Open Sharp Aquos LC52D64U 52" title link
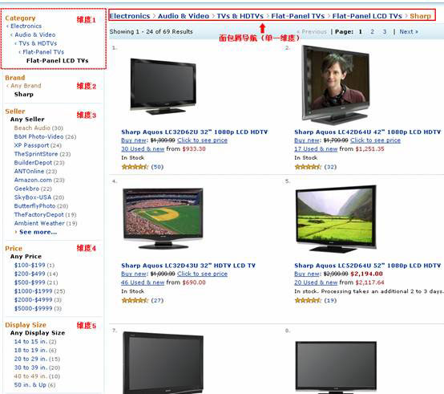The image size is (444, 394). click(368, 266)
